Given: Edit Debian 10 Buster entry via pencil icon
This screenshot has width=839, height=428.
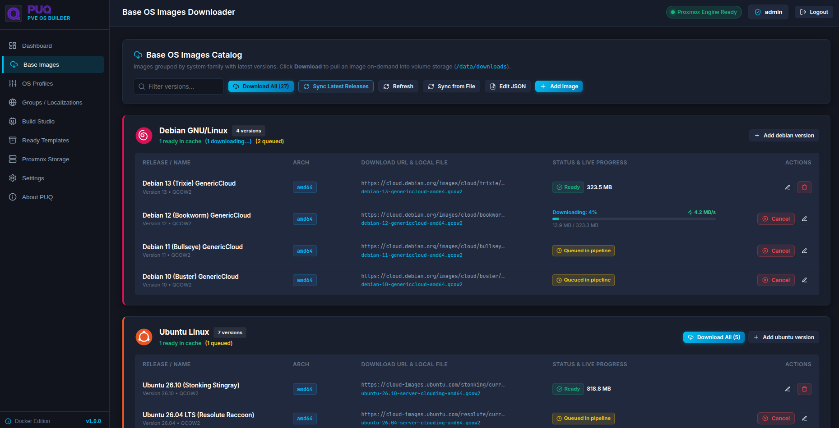Looking at the screenshot, I should [804, 280].
